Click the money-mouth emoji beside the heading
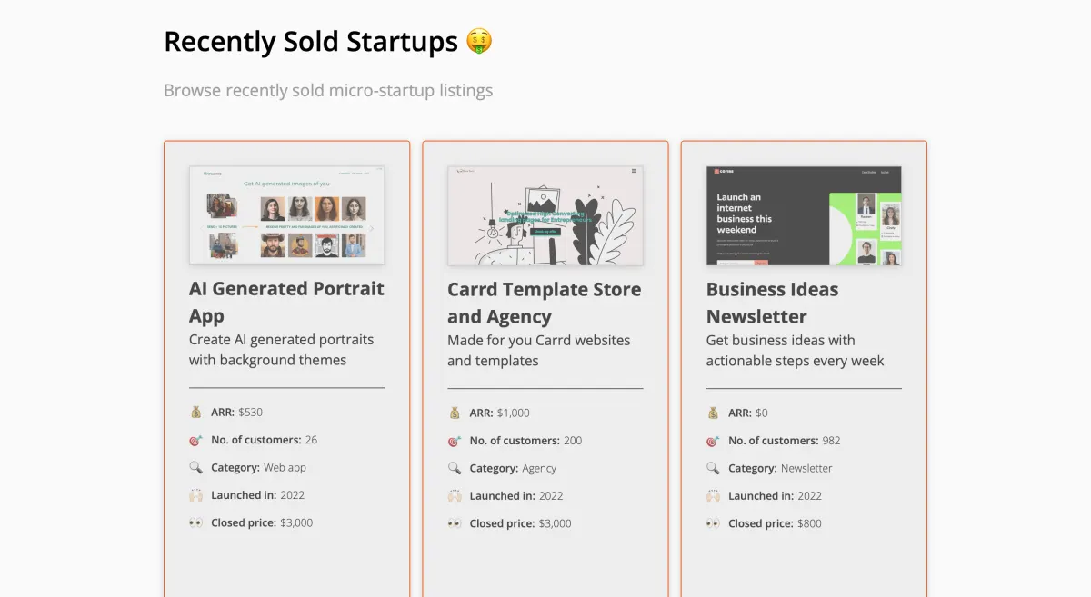Screen dimensions: 1091x597 point(479,41)
